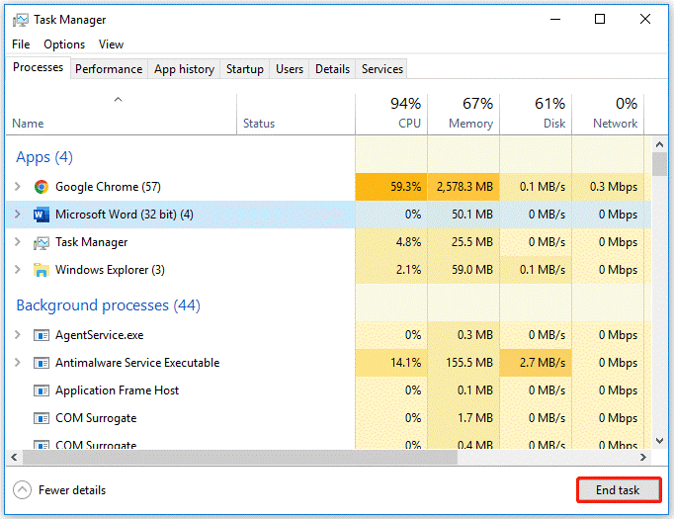Click the vertical scrollbar down arrow

(659, 441)
